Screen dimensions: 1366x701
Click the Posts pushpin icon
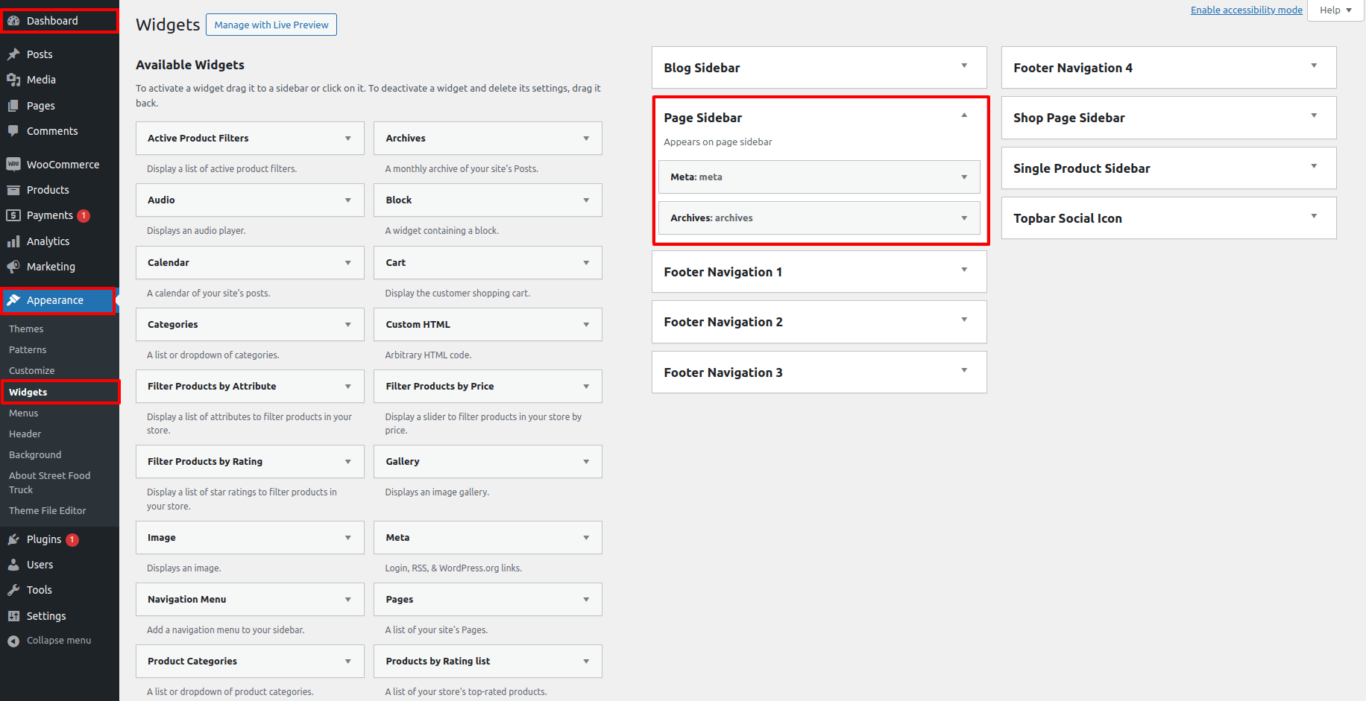coord(13,54)
